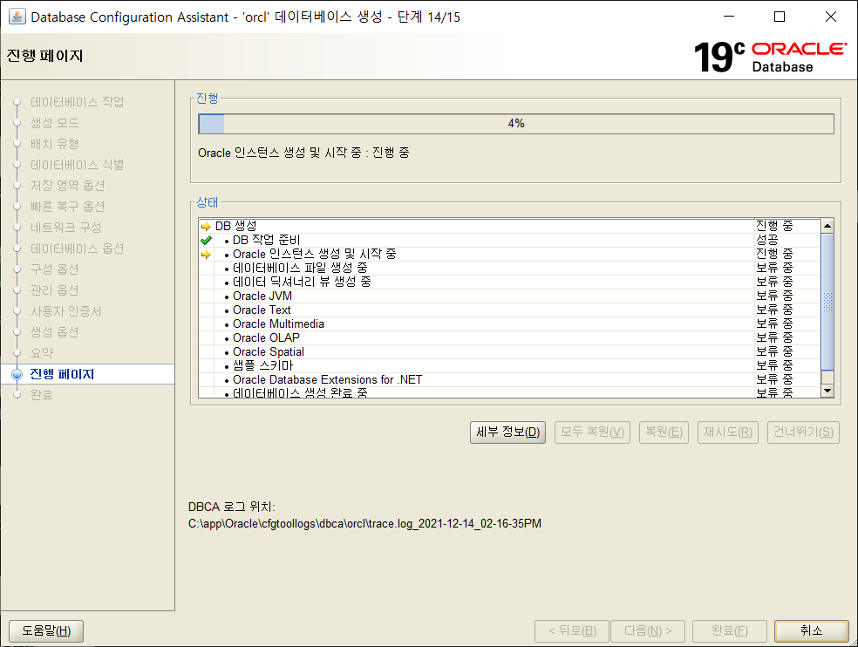Select 사용자 인증서 step in sidebar
858x647 pixels.
65,311
